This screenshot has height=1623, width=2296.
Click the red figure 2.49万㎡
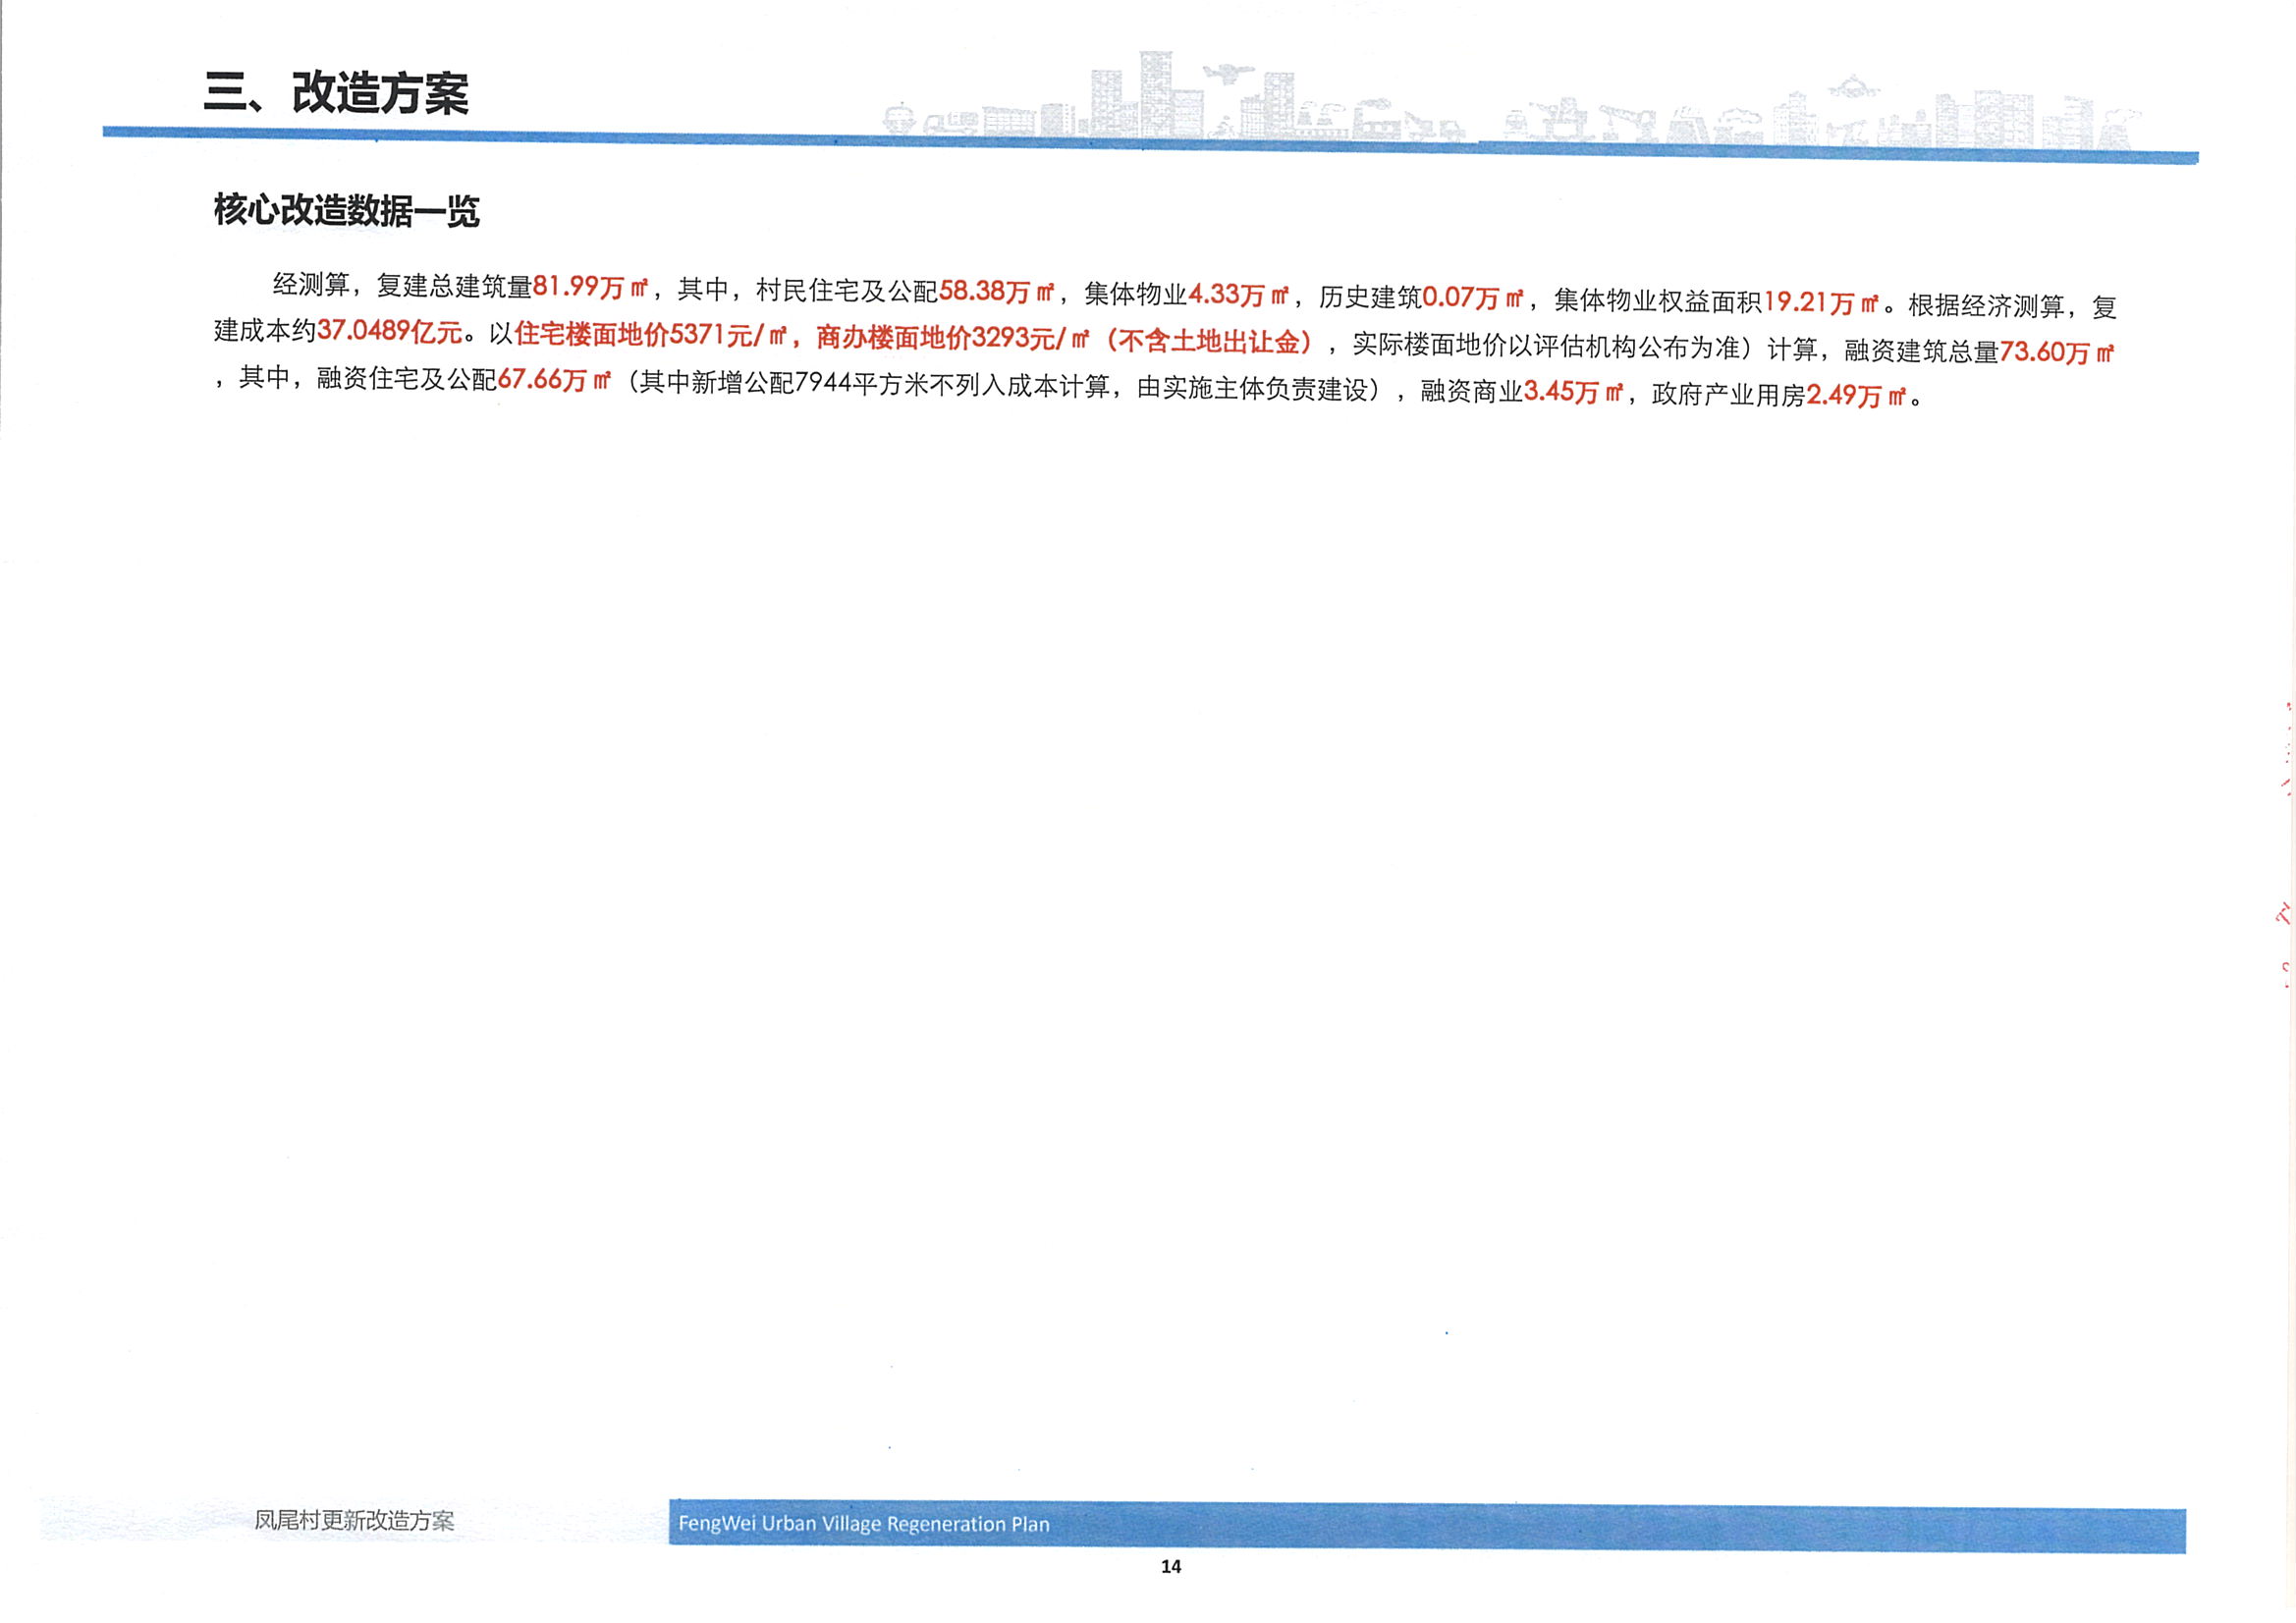[1856, 395]
